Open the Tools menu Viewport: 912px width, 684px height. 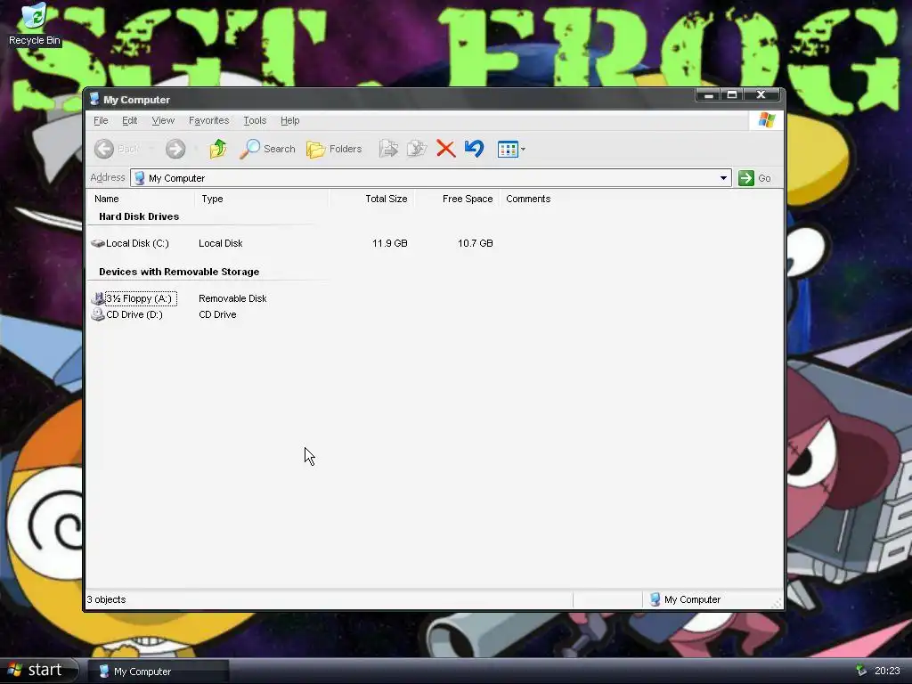pos(255,120)
